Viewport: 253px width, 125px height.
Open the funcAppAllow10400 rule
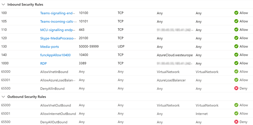(55, 55)
